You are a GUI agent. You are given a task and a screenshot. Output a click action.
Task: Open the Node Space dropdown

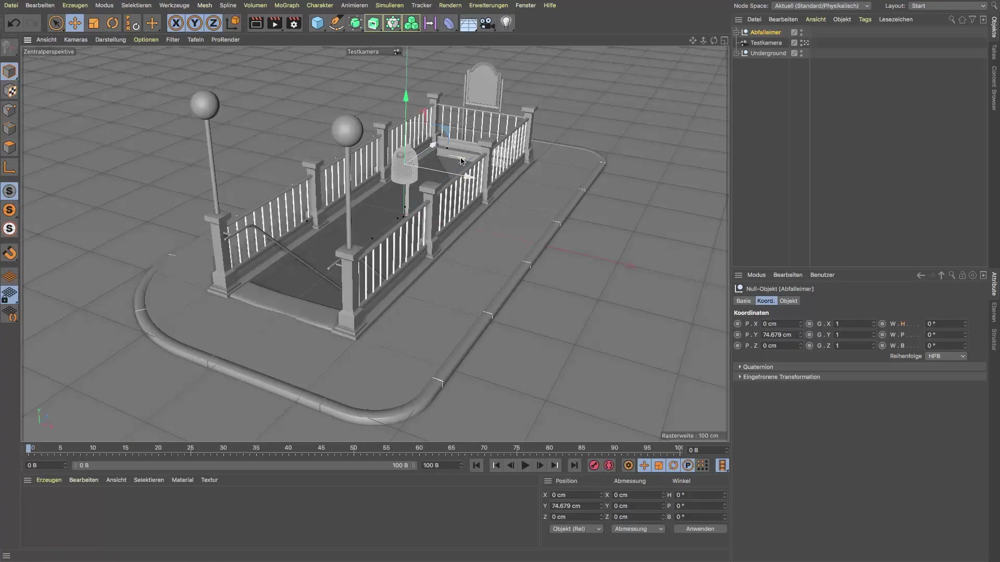click(x=821, y=6)
